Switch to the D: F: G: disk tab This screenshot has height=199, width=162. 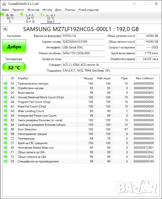click(x=30, y=18)
